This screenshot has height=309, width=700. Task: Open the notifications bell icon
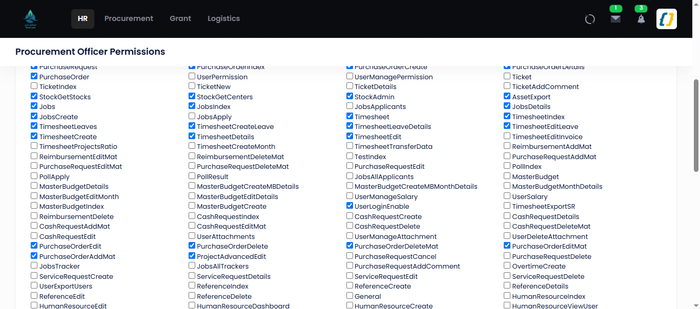(641, 19)
